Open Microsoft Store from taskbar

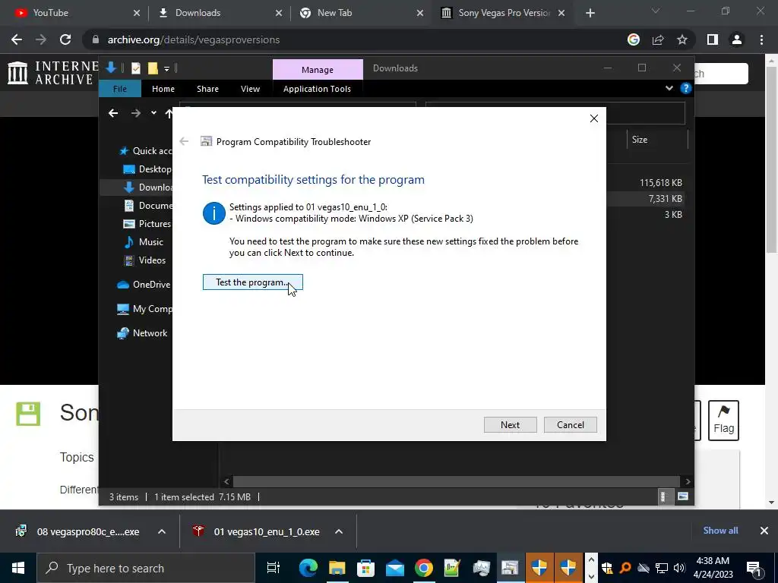pos(365,568)
